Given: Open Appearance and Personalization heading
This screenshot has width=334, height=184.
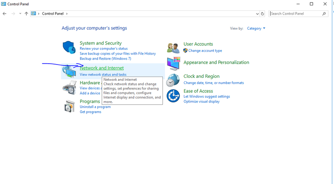Looking at the screenshot, I should click(x=216, y=62).
